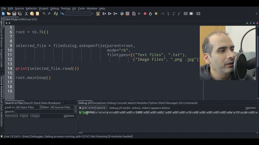This screenshot has width=259, height=145.
Task: Click the source index bars icon
Action: [x=56, y=14]
